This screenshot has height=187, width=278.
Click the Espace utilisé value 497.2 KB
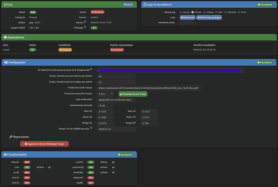pyautogui.click(x=34, y=28)
